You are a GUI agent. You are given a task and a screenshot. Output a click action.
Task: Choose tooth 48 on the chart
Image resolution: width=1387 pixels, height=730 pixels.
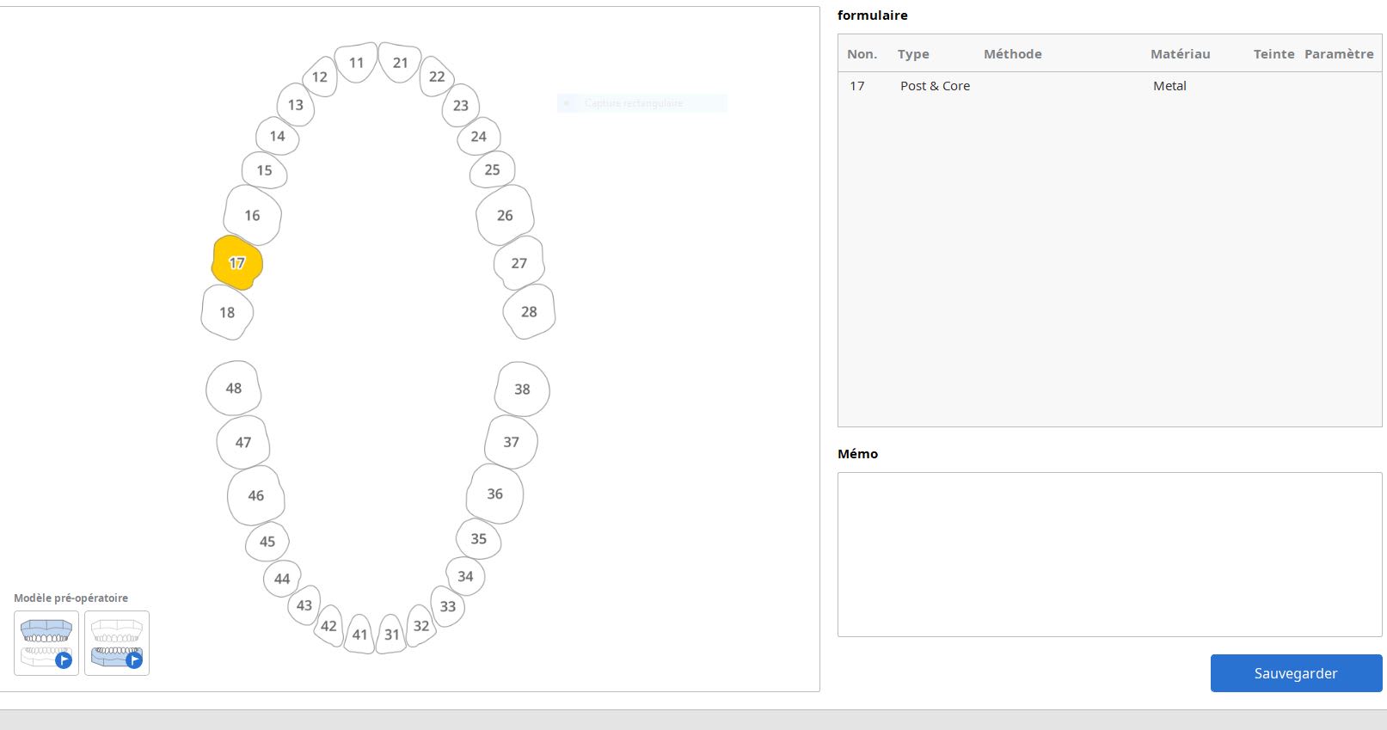click(233, 388)
